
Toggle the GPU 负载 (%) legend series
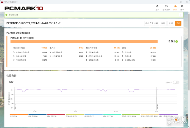[x=56, y=115]
